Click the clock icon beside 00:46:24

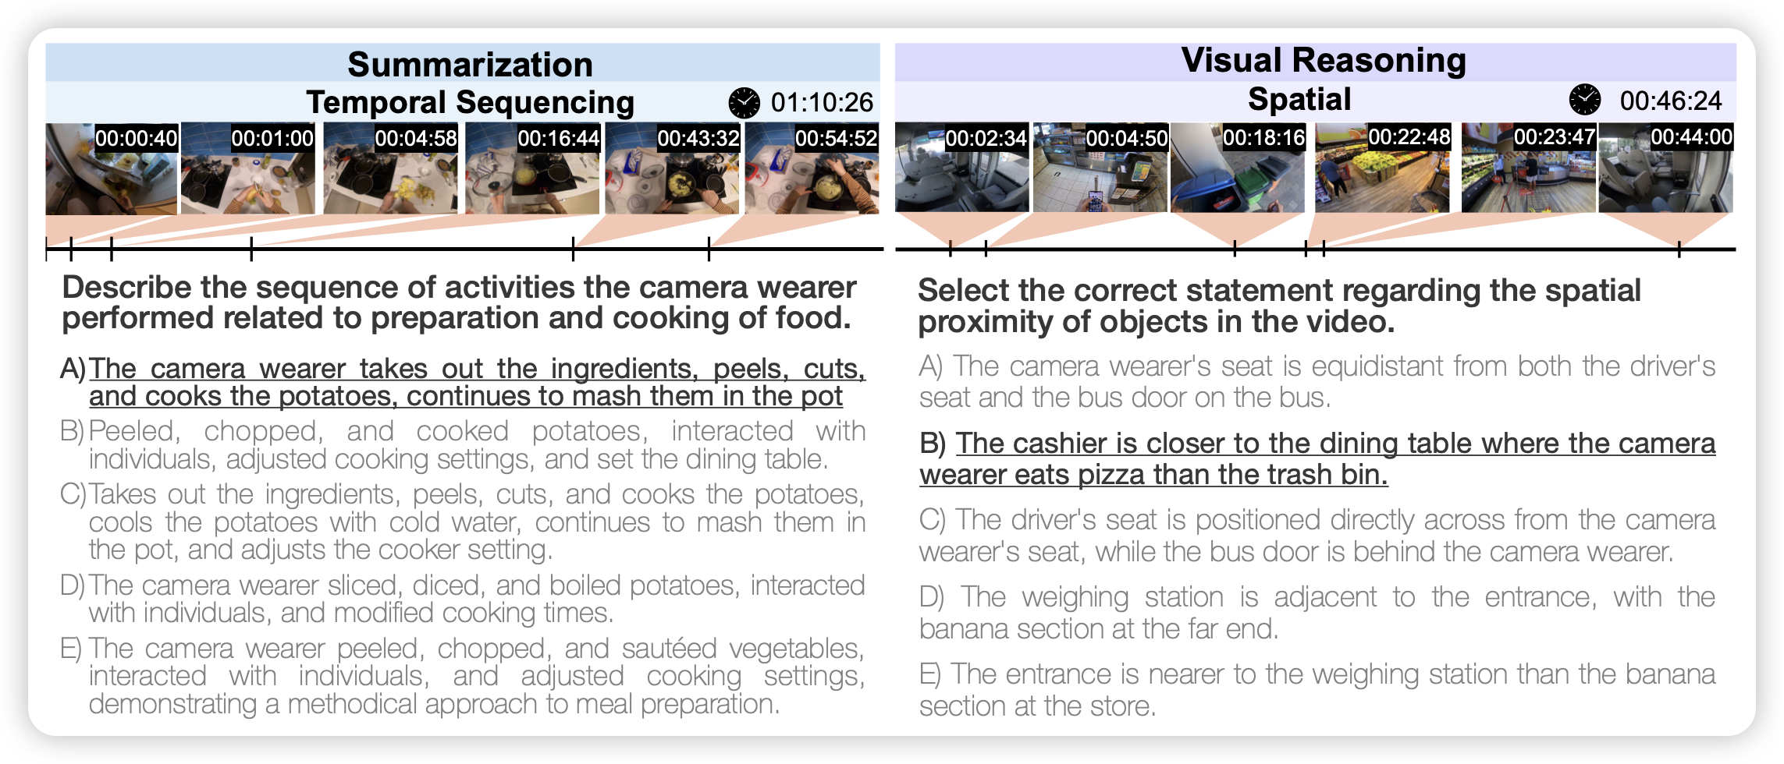1584,100
